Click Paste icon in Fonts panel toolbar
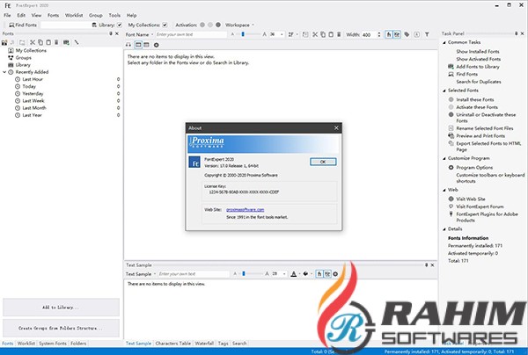 pyautogui.click(x=48, y=42)
